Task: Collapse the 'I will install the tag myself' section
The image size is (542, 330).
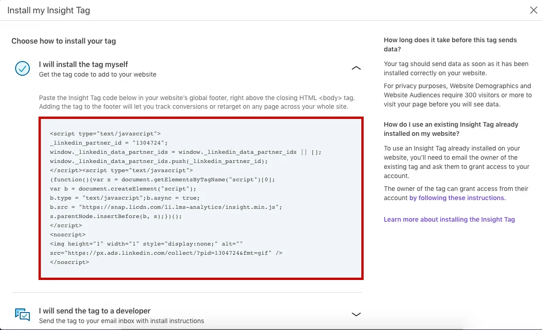Action: coord(356,68)
